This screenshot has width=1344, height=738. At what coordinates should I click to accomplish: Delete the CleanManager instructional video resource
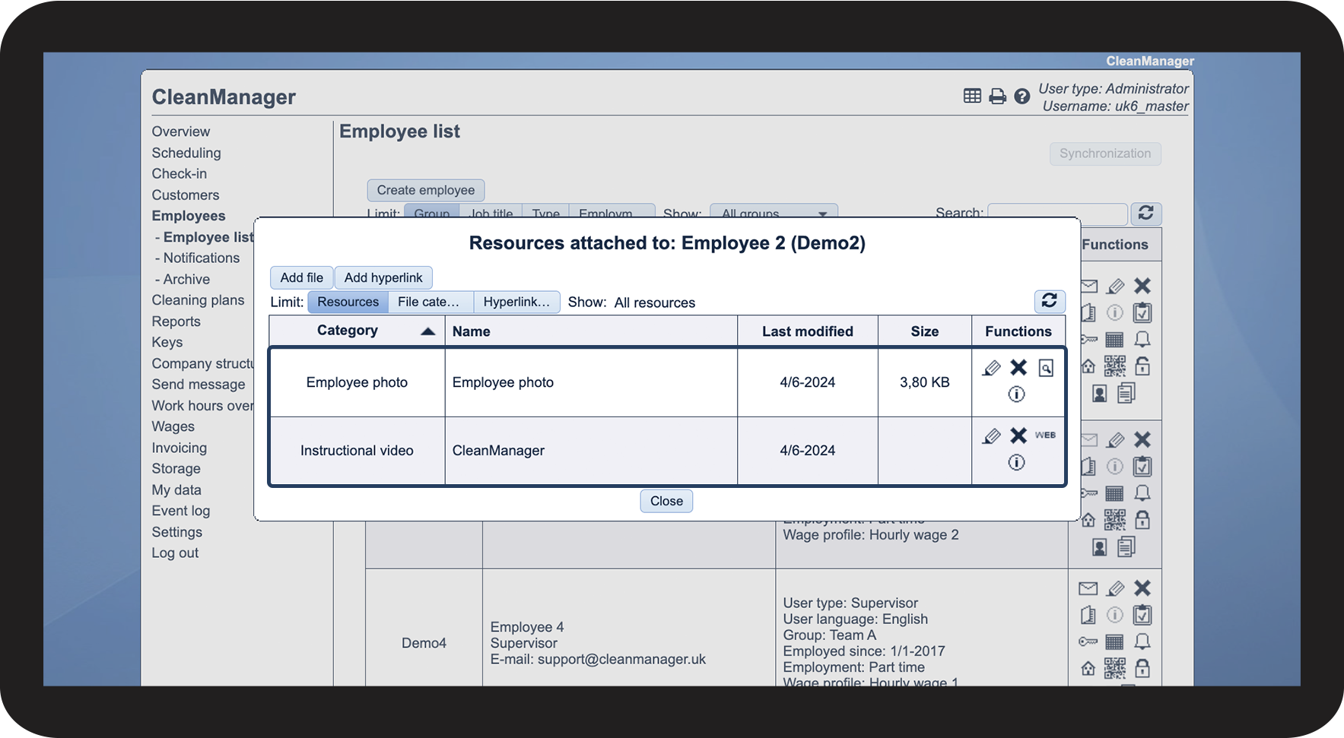(1018, 436)
